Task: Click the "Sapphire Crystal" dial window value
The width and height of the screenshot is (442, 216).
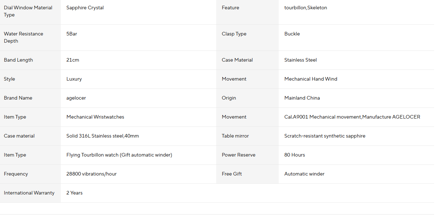Action: [85, 8]
